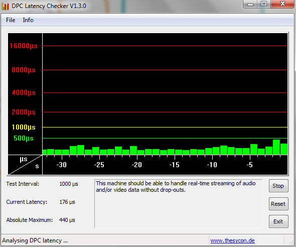The height and width of the screenshot is (247, 296).
Task: Click the DPC Latency Checker title bar icon
Action: 5,6
